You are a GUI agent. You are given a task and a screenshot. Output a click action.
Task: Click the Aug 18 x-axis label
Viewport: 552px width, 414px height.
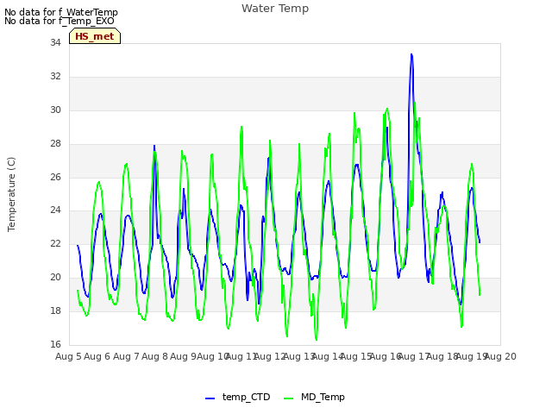(x=442, y=356)
